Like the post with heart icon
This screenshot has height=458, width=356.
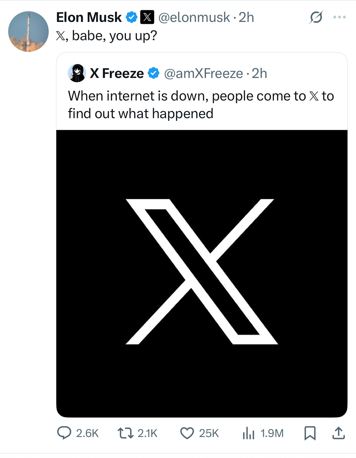click(x=187, y=433)
